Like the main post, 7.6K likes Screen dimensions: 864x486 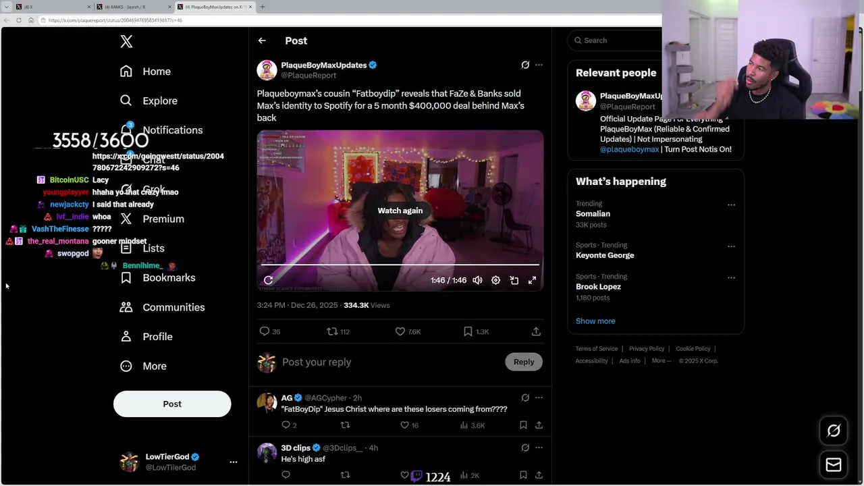click(x=408, y=331)
